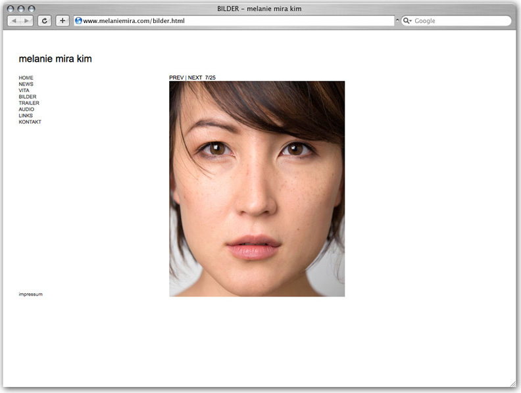Visit the LINKS page

coord(26,116)
